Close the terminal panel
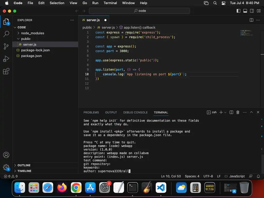 [x=258, y=112]
